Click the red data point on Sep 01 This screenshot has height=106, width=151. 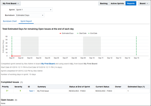(12, 56)
